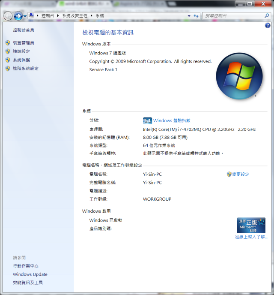Open 系統保護 link
The height and width of the screenshot is (295, 274).
(21, 60)
